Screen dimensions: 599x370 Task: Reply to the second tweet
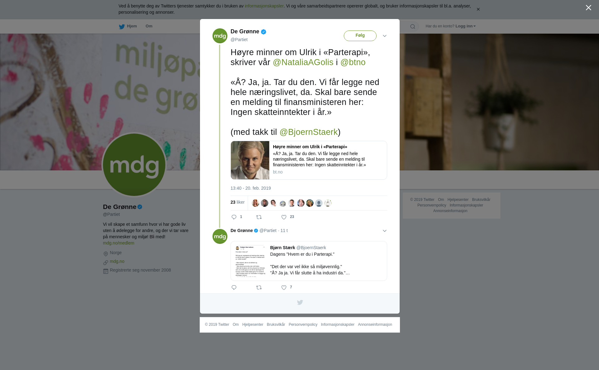coord(234,287)
